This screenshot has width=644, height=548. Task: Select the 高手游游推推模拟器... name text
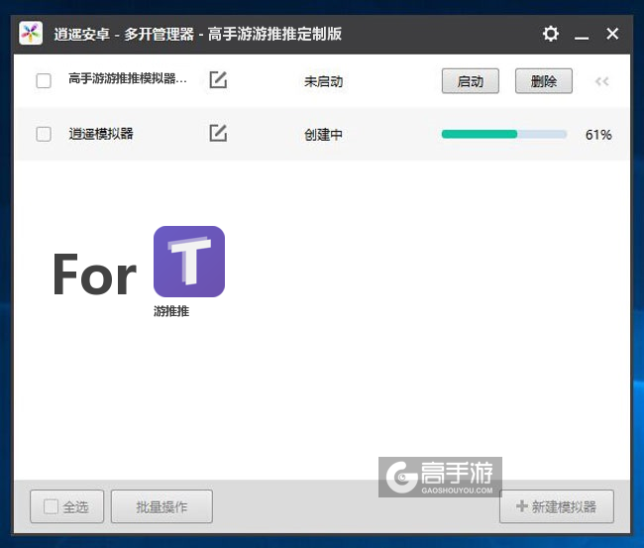tap(128, 78)
